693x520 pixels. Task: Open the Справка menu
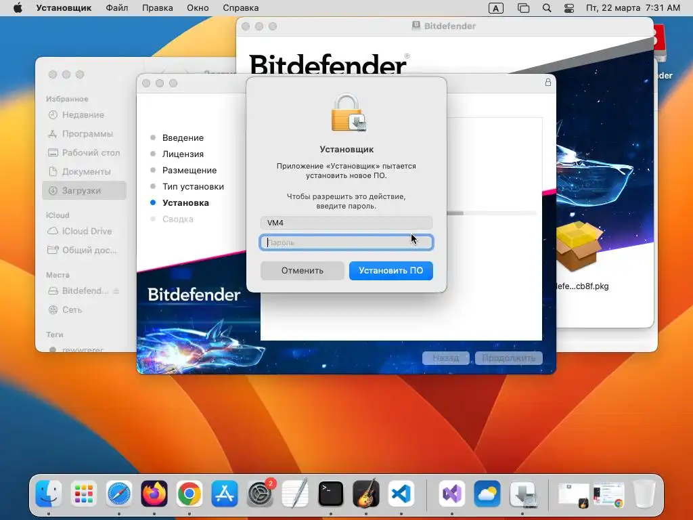click(240, 8)
